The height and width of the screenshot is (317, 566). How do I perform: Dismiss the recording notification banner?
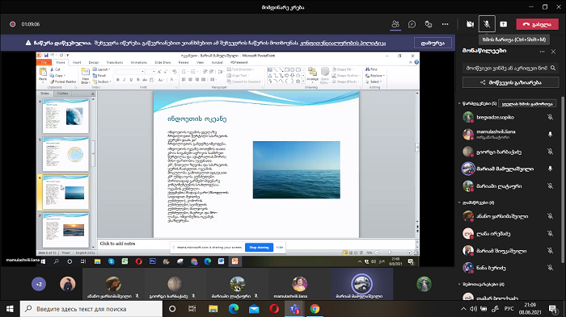click(x=433, y=43)
